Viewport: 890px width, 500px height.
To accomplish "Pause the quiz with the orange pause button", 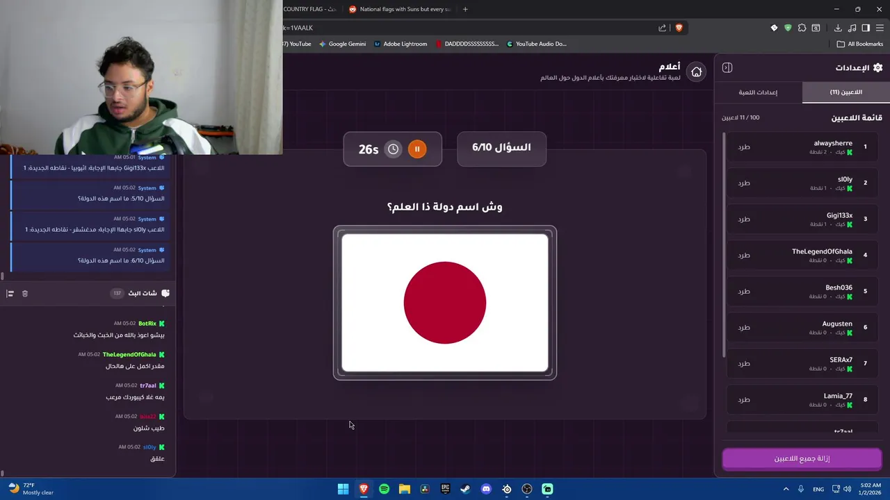I will [x=417, y=149].
